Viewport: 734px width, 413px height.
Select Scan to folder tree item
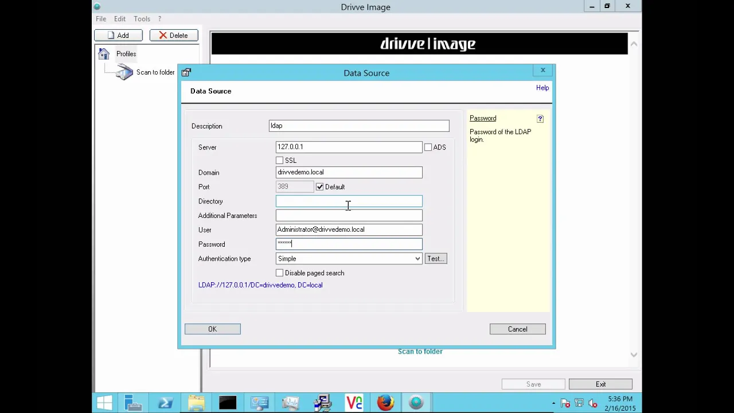pyautogui.click(x=155, y=72)
